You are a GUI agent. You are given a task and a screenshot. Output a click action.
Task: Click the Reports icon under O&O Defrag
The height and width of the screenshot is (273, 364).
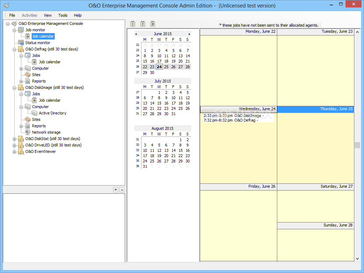coord(28,81)
